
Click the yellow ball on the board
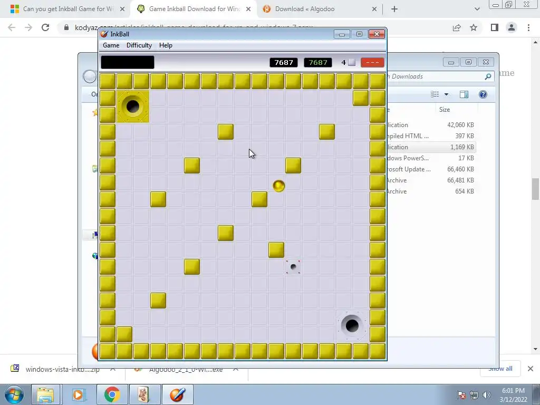[x=278, y=186]
